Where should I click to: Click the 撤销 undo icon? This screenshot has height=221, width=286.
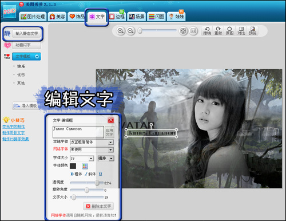(x=207, y=31)
